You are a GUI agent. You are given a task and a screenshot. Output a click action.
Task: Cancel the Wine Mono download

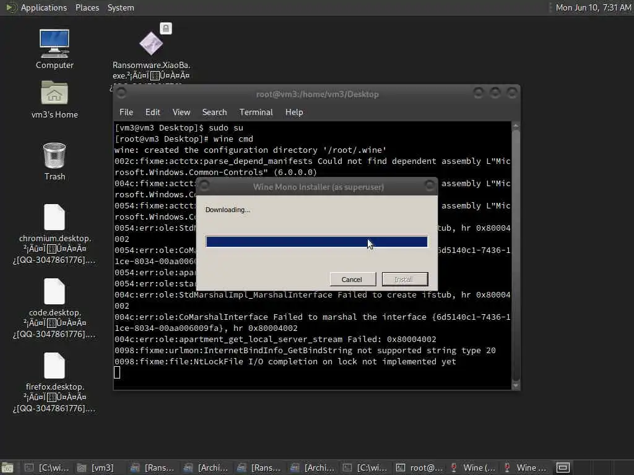pos(352,279)
